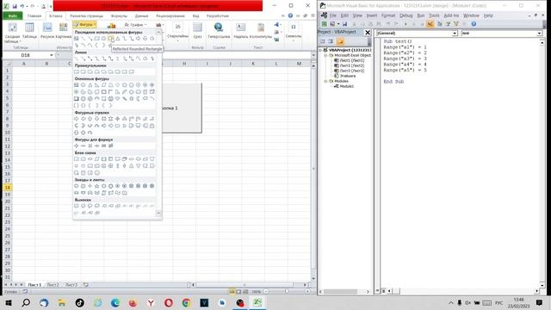
Task: Select column A header in the worksheet
Action: (x=24, y=64)
